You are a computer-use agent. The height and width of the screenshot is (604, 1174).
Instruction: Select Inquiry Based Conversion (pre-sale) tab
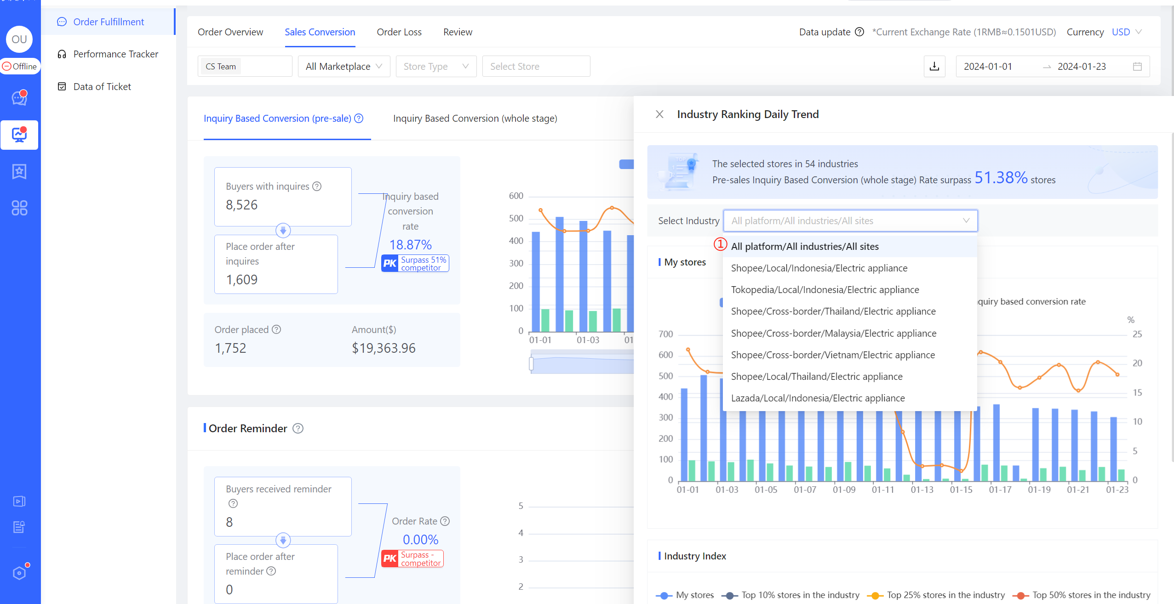[x=277, y=119]
